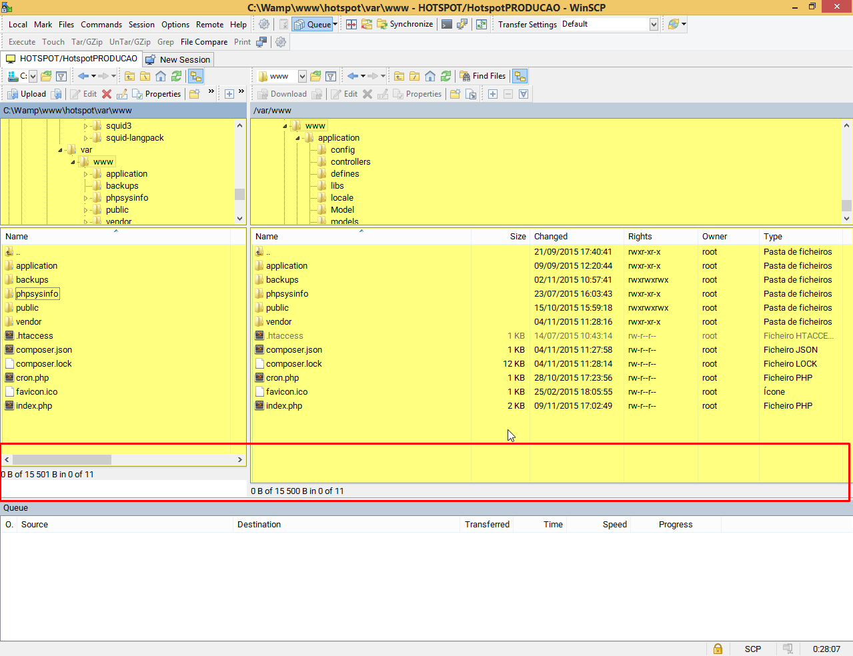Refresh the local directory listing

pyautogui.click(x=176, y=76)
